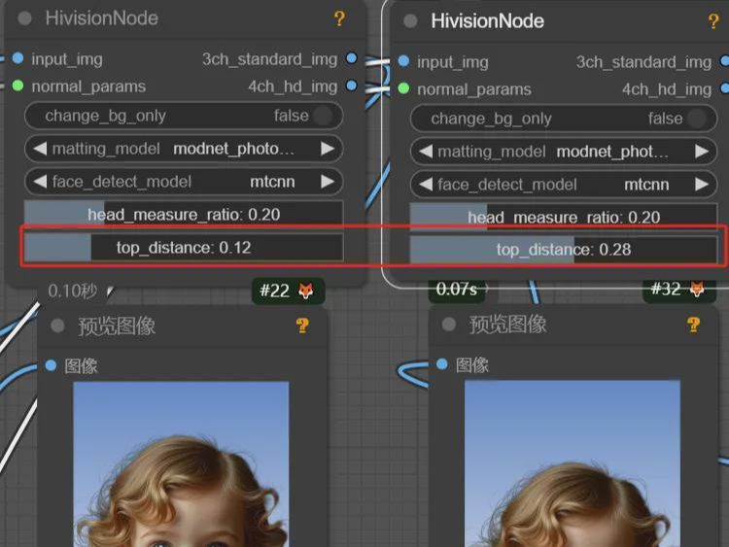The height and width of the screenshot is (547, 729).
Task: Select next face_detect_model on right node
Action: [x=701, y=185]
